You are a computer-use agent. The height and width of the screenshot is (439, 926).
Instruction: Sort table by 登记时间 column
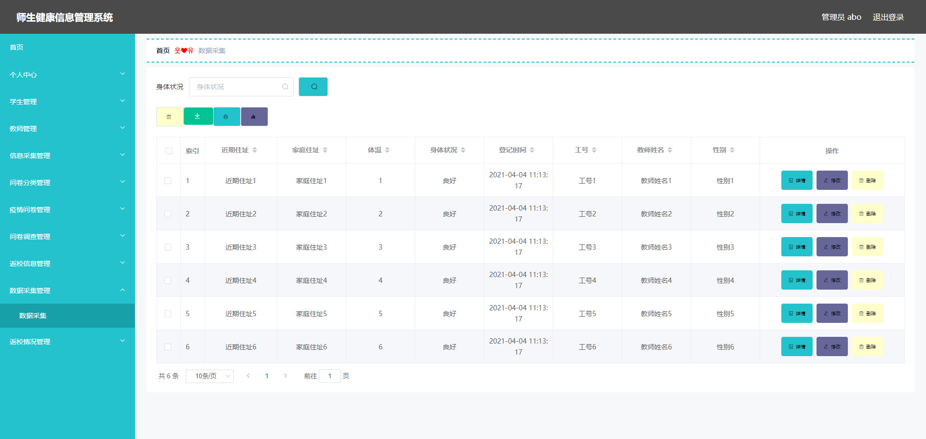click(x=532, y=150)
